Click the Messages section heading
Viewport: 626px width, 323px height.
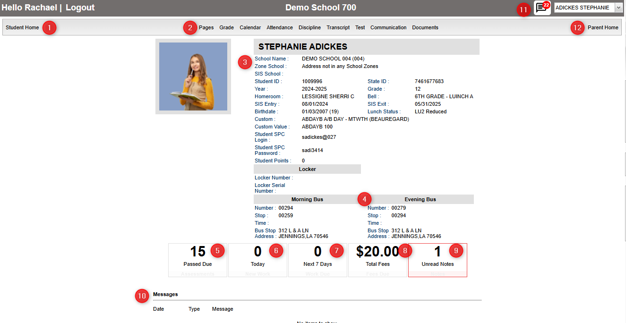(x=165, y=294)
